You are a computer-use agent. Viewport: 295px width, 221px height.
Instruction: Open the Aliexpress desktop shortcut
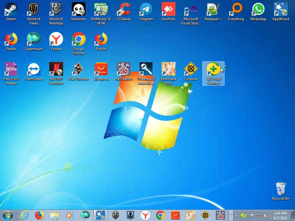(101, 72)
